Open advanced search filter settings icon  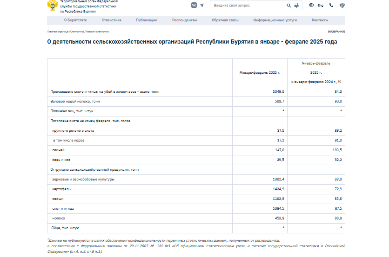[x=296, y=5]
